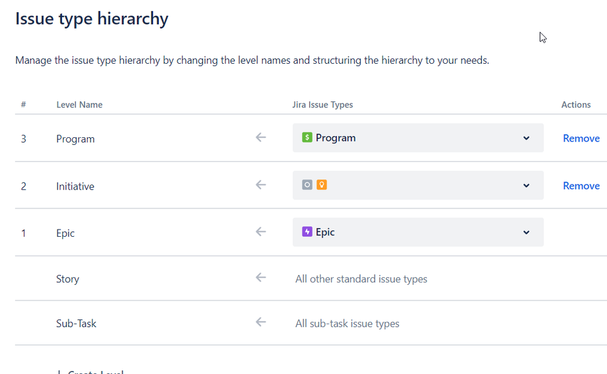Click the purple Epic lightning icon
The height and width of the screenshot is (374, 607).
click(307, 232)
